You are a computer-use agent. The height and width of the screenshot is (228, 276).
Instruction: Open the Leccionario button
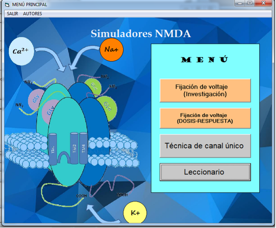click(x=205, y=172)
